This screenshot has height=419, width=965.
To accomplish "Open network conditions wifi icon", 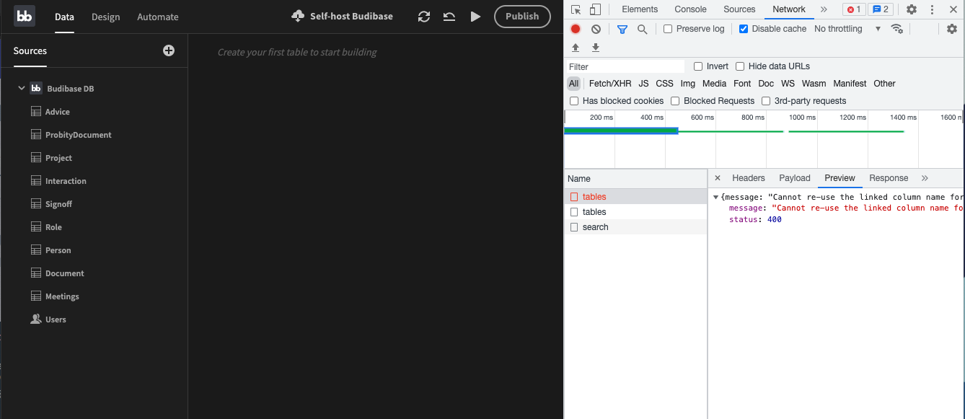I will pyautogui.click(x=897, y=29).
